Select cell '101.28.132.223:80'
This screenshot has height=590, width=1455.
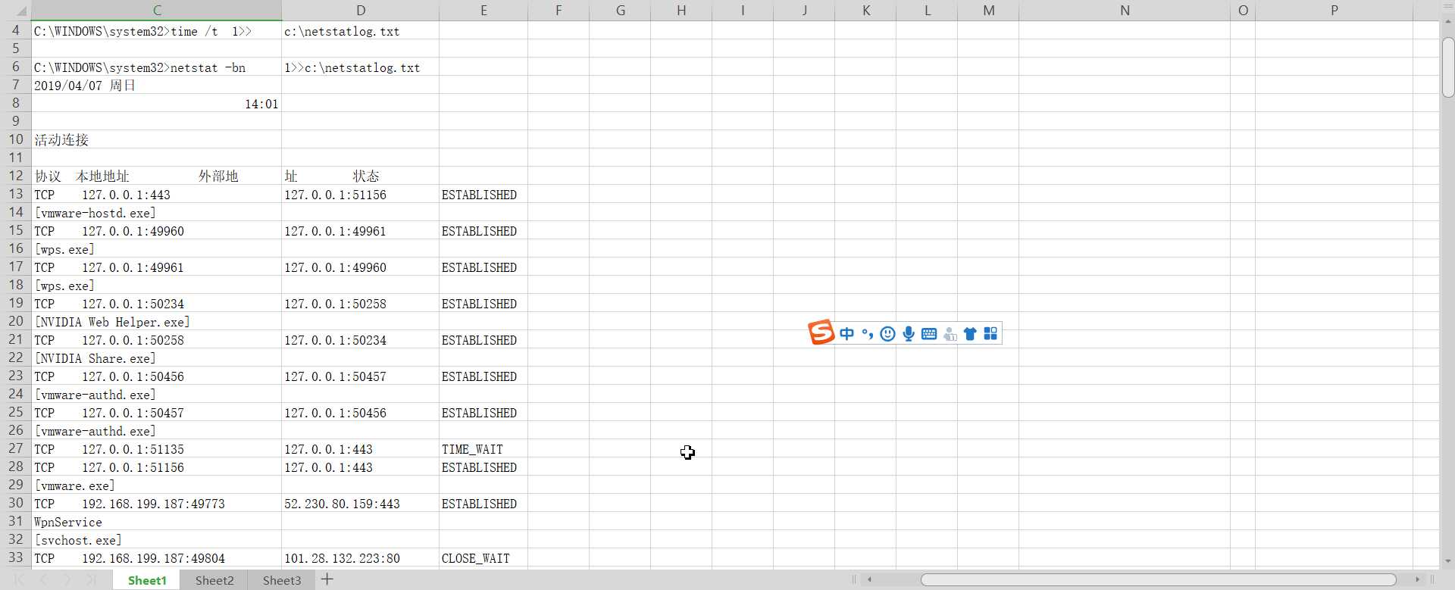click(x=361, y=558)
